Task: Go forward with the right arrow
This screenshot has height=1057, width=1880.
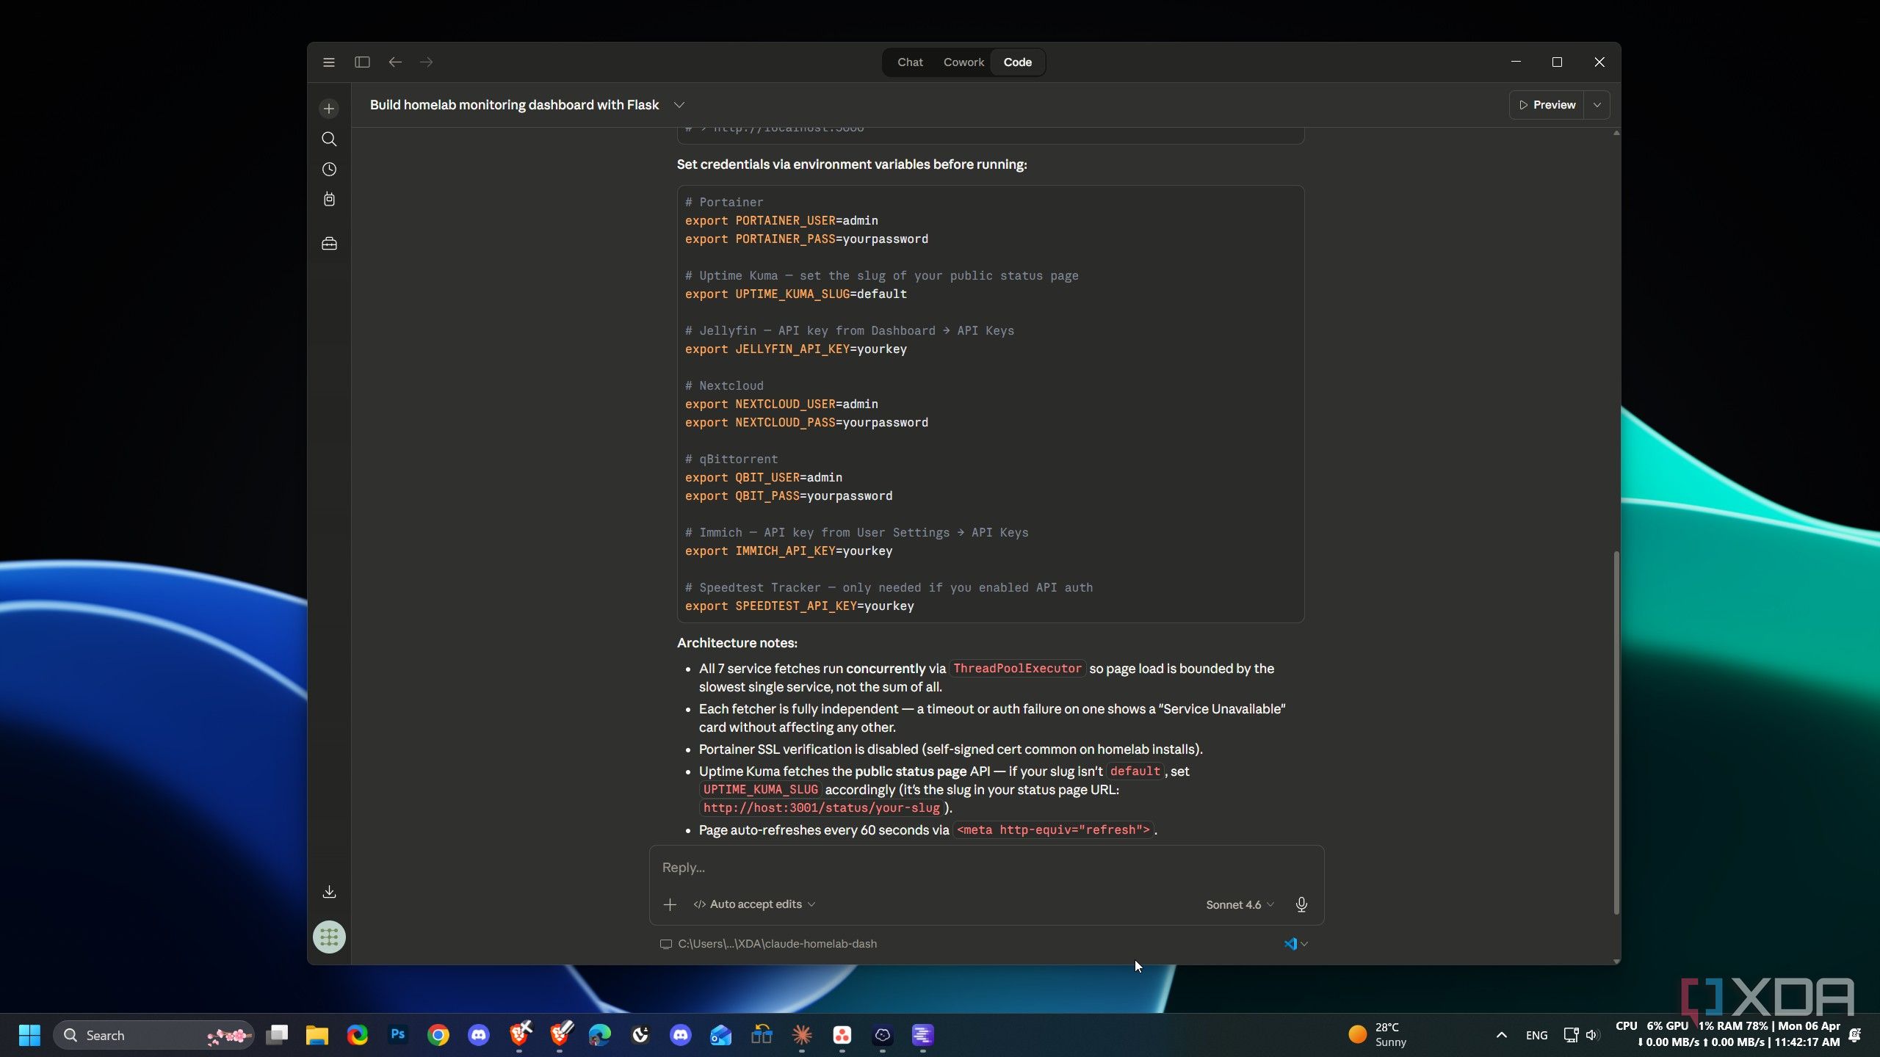Action: [x=427, y=62]
